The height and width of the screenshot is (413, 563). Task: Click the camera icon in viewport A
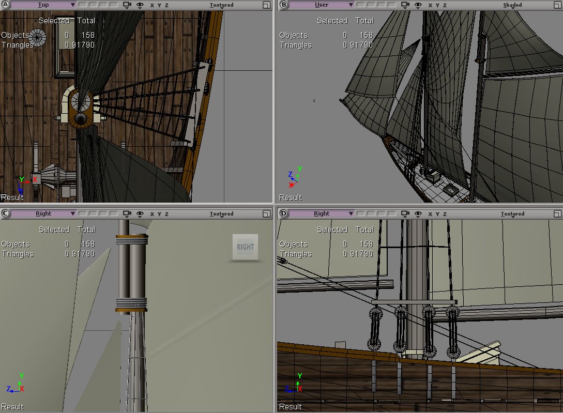(x=127, y=5)
